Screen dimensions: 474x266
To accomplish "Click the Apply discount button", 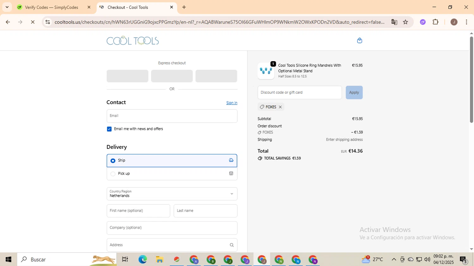I will coord(354,92).
